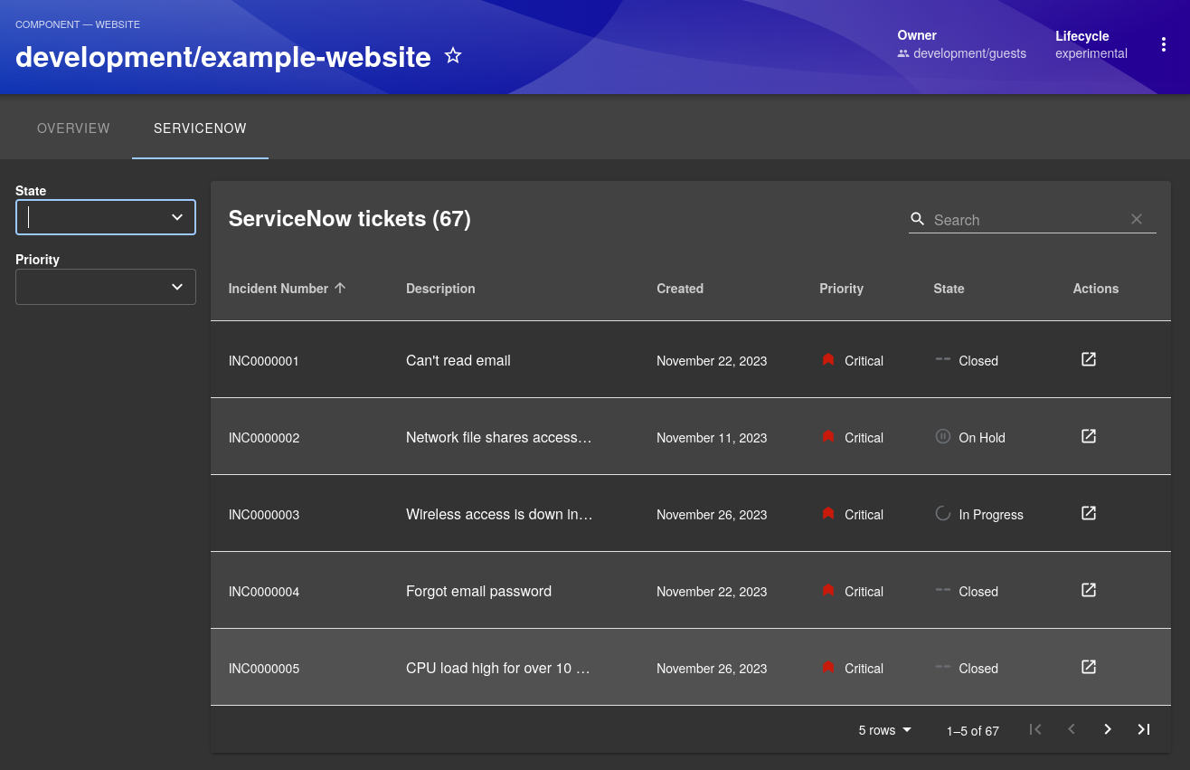Open the three-dot more options menu
Image resolution: width=1190 pixels, height=770 pixels.
pyautogui.click(x=1163, y=45)
